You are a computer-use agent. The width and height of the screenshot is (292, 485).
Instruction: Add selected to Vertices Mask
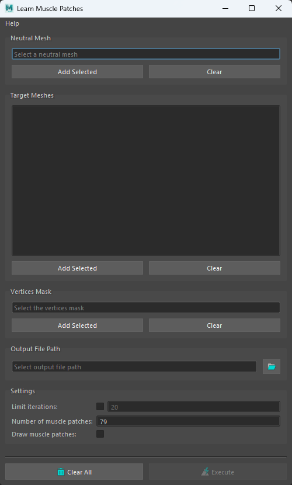coord(77,325)
